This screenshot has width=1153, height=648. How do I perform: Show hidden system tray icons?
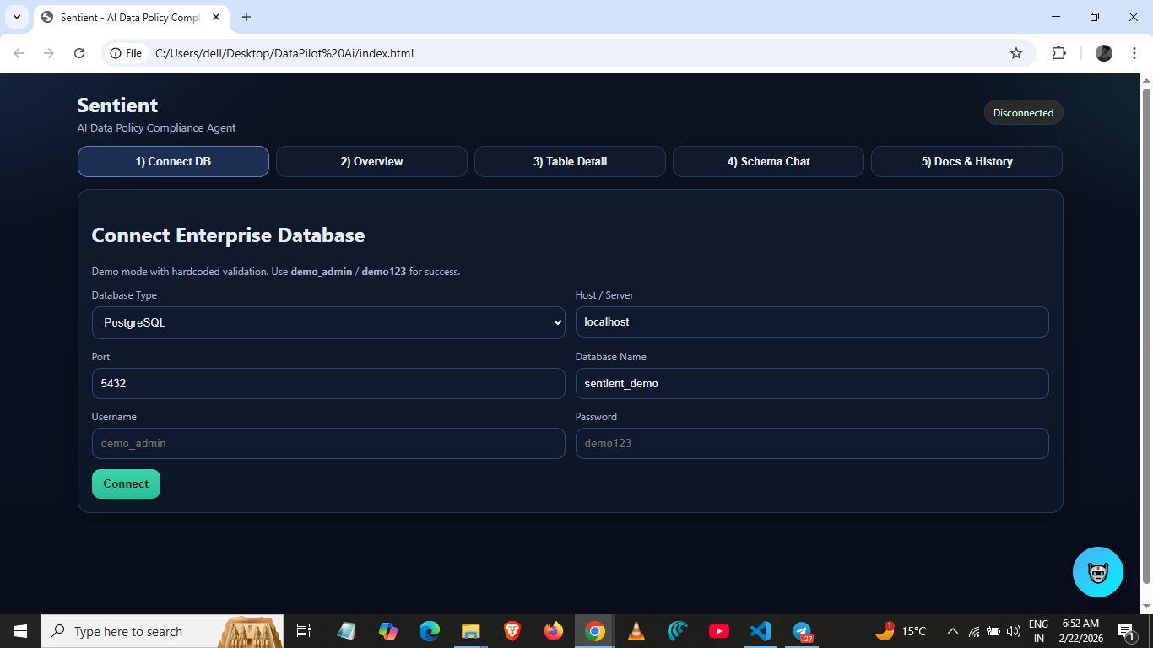953,631
